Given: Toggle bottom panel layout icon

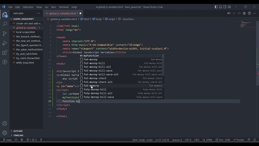Looking at the screenshot, I should coord(221,7).
